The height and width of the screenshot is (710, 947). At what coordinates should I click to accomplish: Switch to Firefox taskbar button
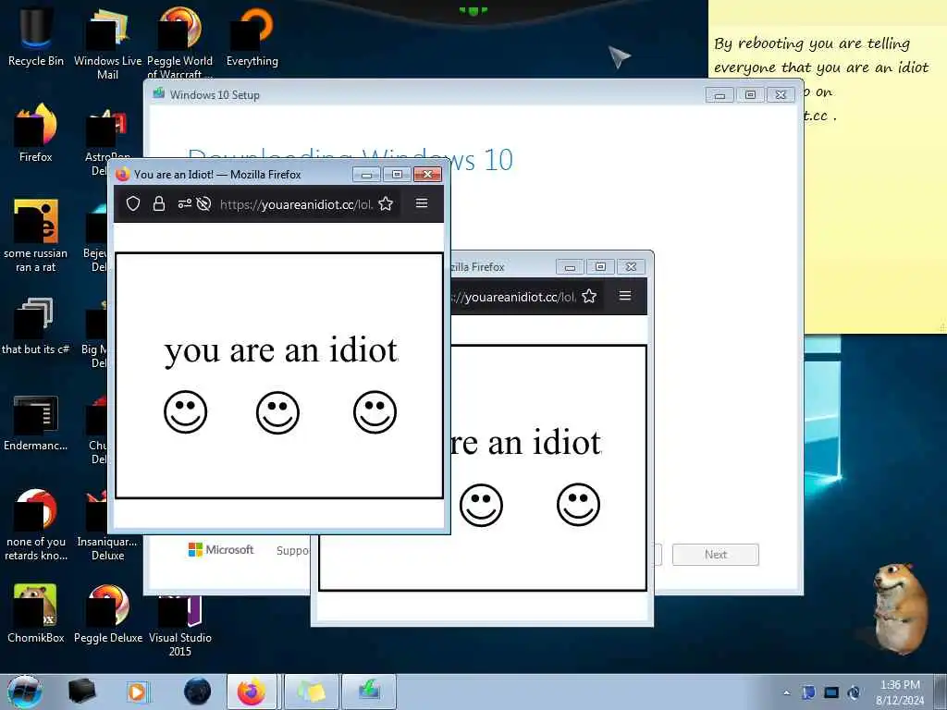tap(252, 692)
